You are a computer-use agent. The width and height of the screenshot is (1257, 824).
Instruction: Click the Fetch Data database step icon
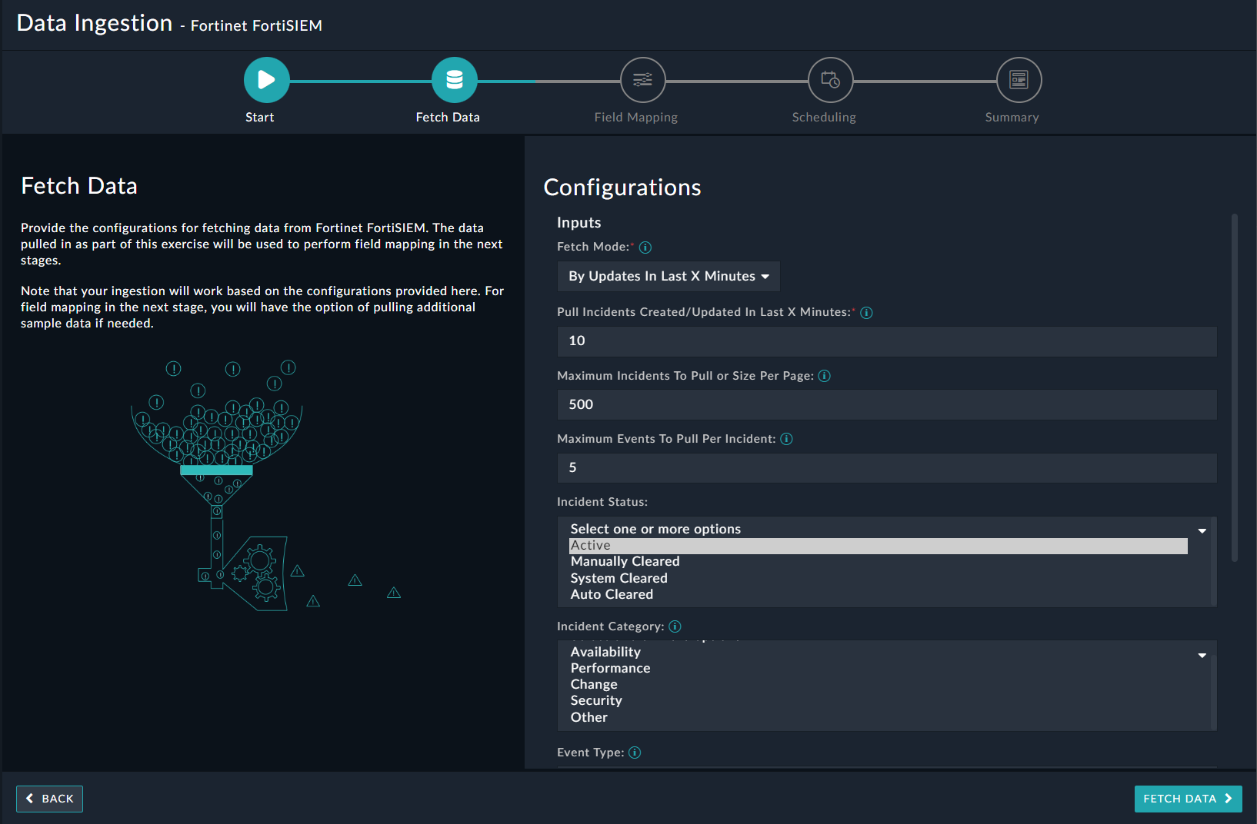point(454,80)
